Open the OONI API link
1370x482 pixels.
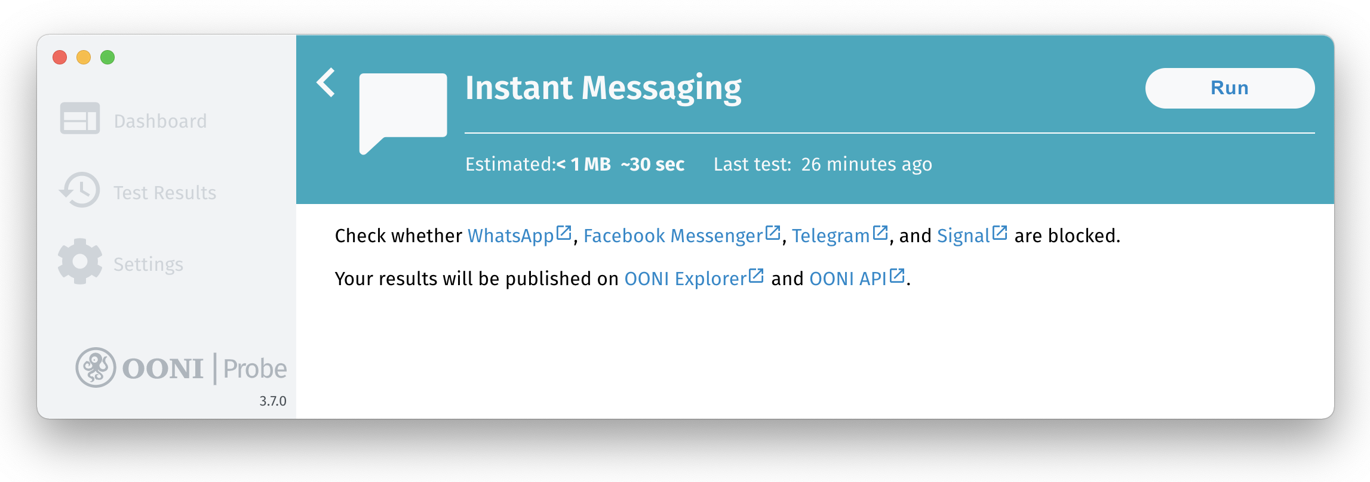coord(847,279)
